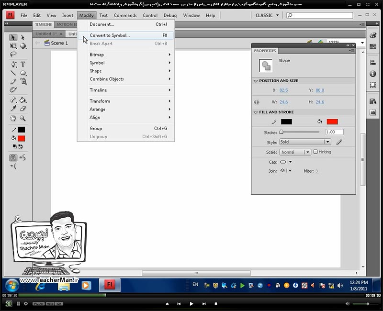
Task: Open the Bitmap submenu
Action: [126, 55]
